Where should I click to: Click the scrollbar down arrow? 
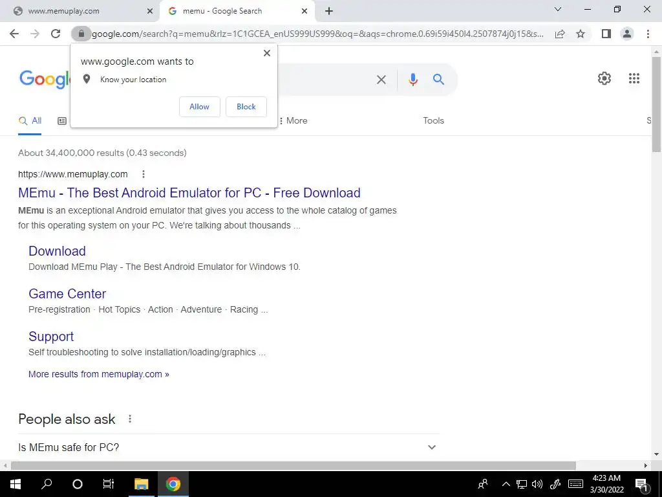point(657,455)
